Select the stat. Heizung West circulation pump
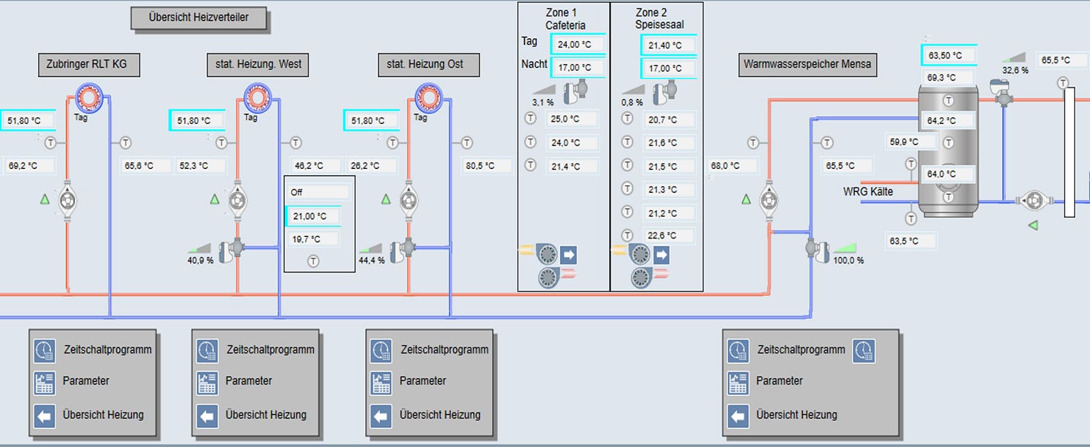 point(237,200)
